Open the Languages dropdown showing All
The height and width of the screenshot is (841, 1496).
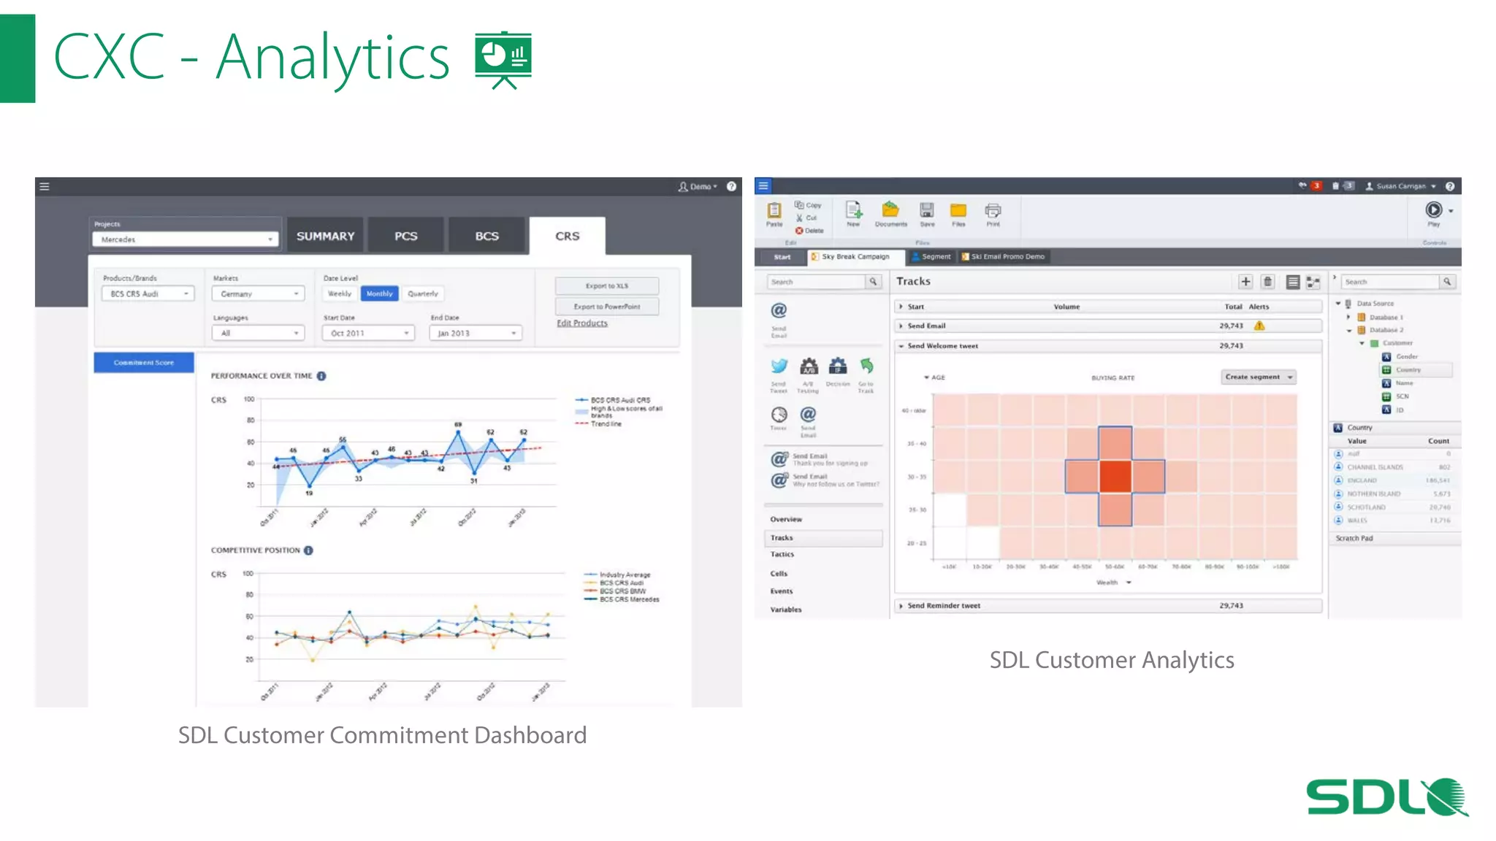click(x=258, y=333)
